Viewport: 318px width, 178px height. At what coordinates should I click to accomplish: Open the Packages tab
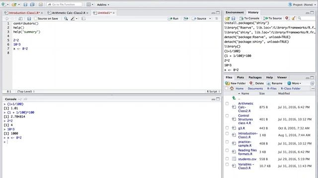tap(255, 77)
